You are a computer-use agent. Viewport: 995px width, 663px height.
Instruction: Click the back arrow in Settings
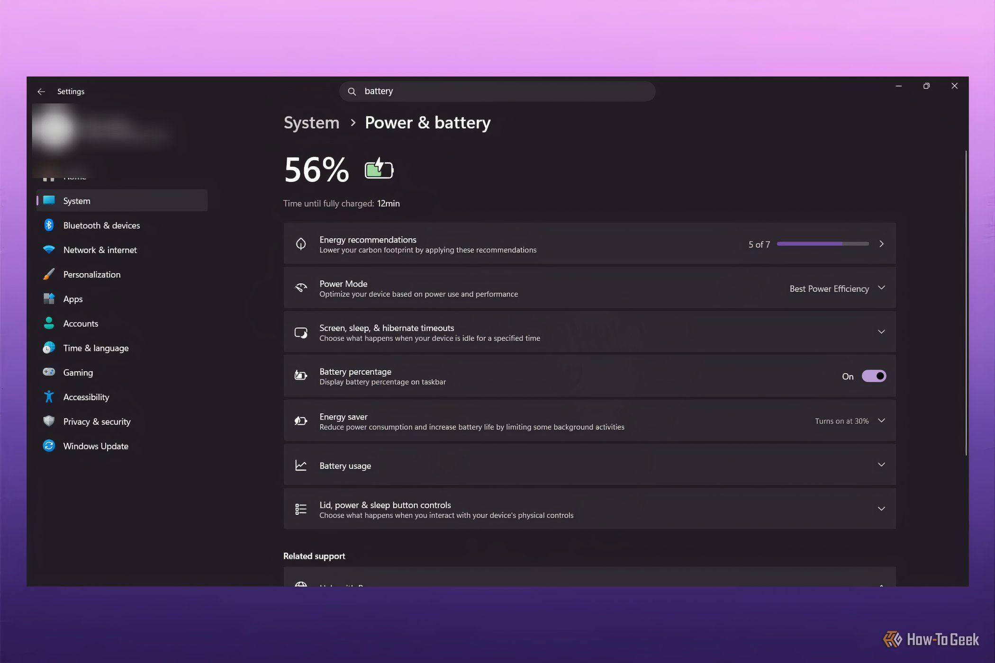41,91
